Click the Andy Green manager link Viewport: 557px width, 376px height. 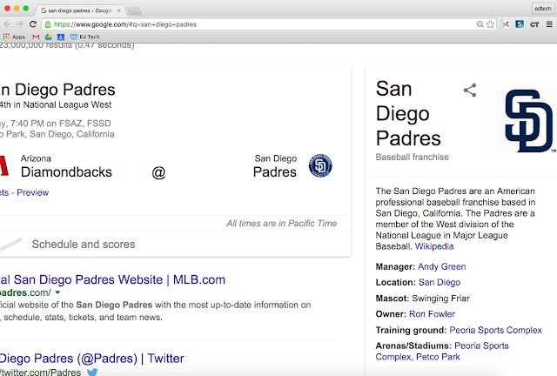point(441,266)
